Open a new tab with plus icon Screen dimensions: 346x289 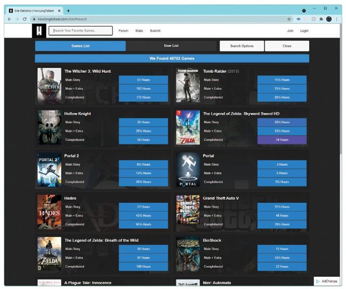tap(68, 11)
